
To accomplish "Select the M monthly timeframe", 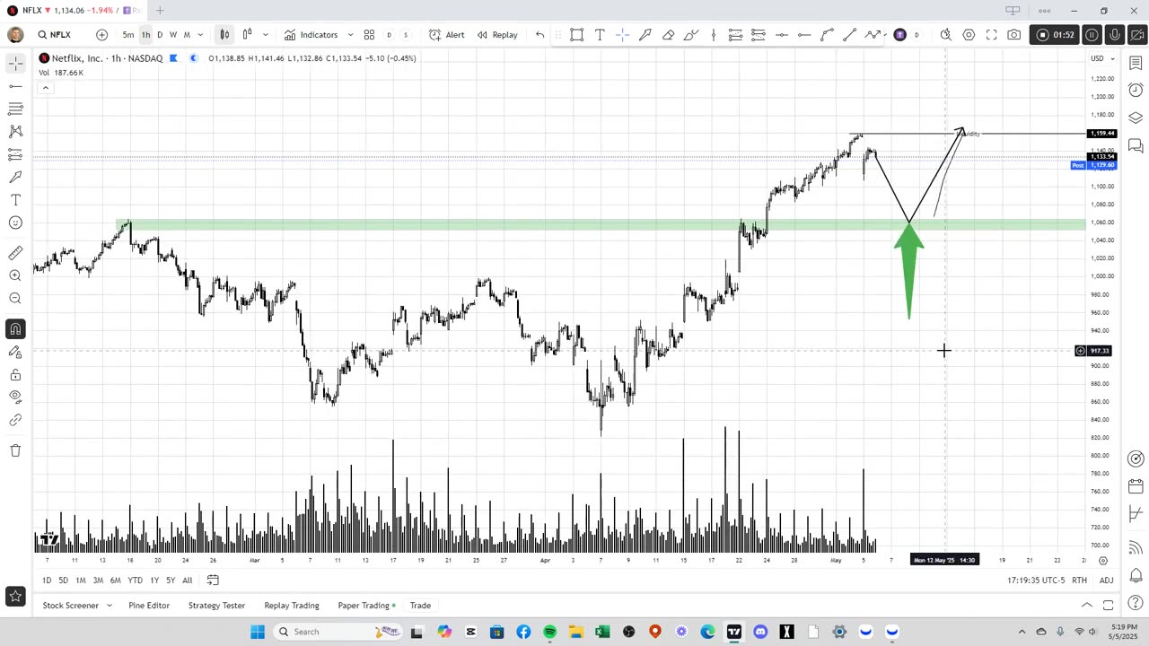I will (x=187, y=35).
